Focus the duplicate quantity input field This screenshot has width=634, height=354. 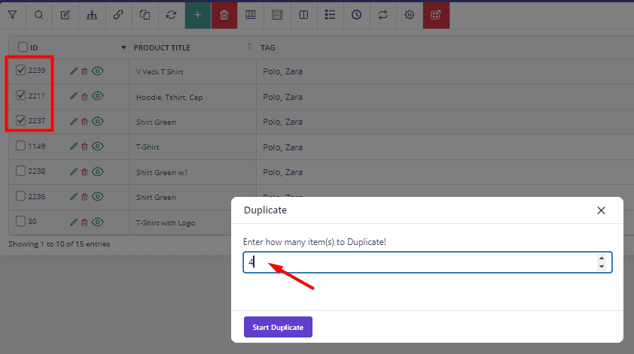(x=428, y=262)
